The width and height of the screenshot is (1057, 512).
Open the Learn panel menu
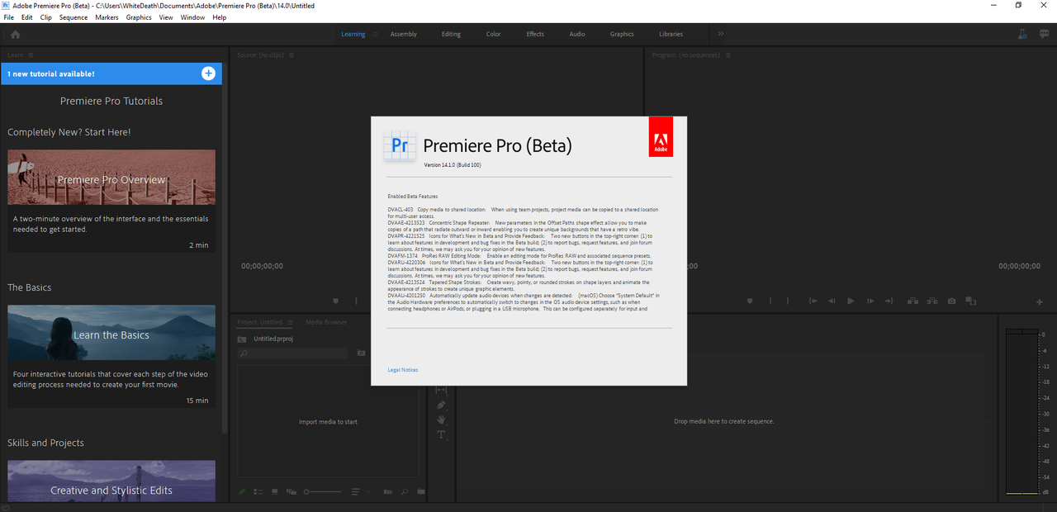pos(32,55)
